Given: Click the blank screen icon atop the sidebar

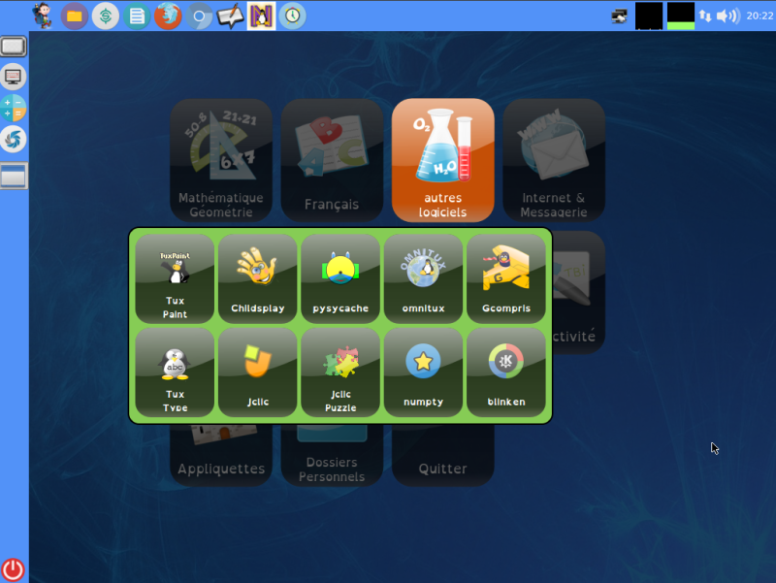Looking at the screenshot, I should [x=14, y=46].
